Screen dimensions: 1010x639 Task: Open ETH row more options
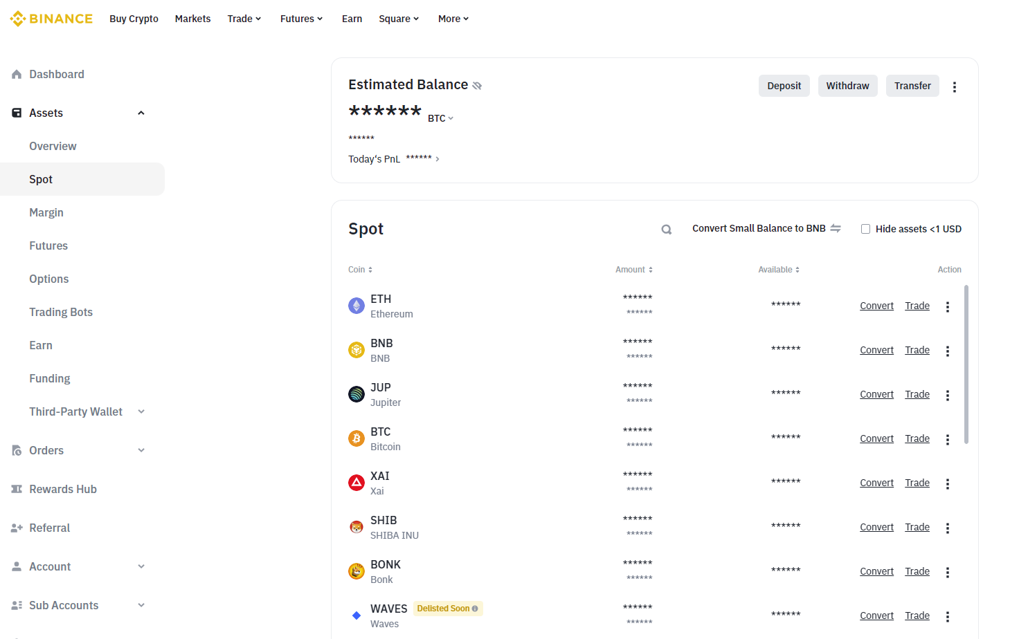coord(948,307)
